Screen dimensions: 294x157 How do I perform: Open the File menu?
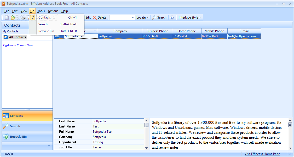click(x=7, y=11)
